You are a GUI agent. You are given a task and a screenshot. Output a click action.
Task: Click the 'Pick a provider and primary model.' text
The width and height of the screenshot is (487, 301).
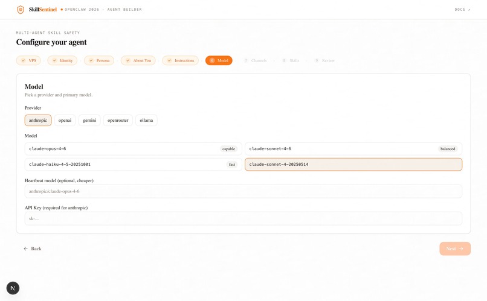59,95
